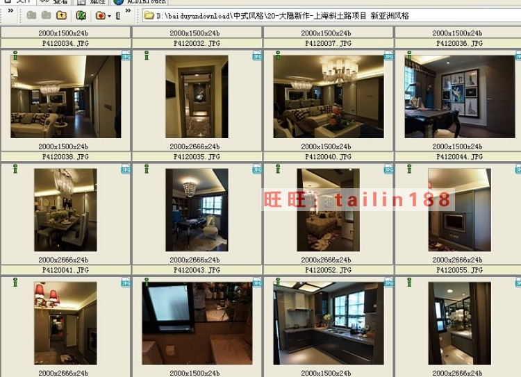Image resolution: width=521 pixels, height=377 pixels.
Task: Click the greyed-out Forward folder icon
Action: (46, 15)
